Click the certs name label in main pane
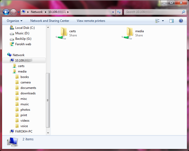The height and width of the screenshot is (151, 189). pos(73,31)
